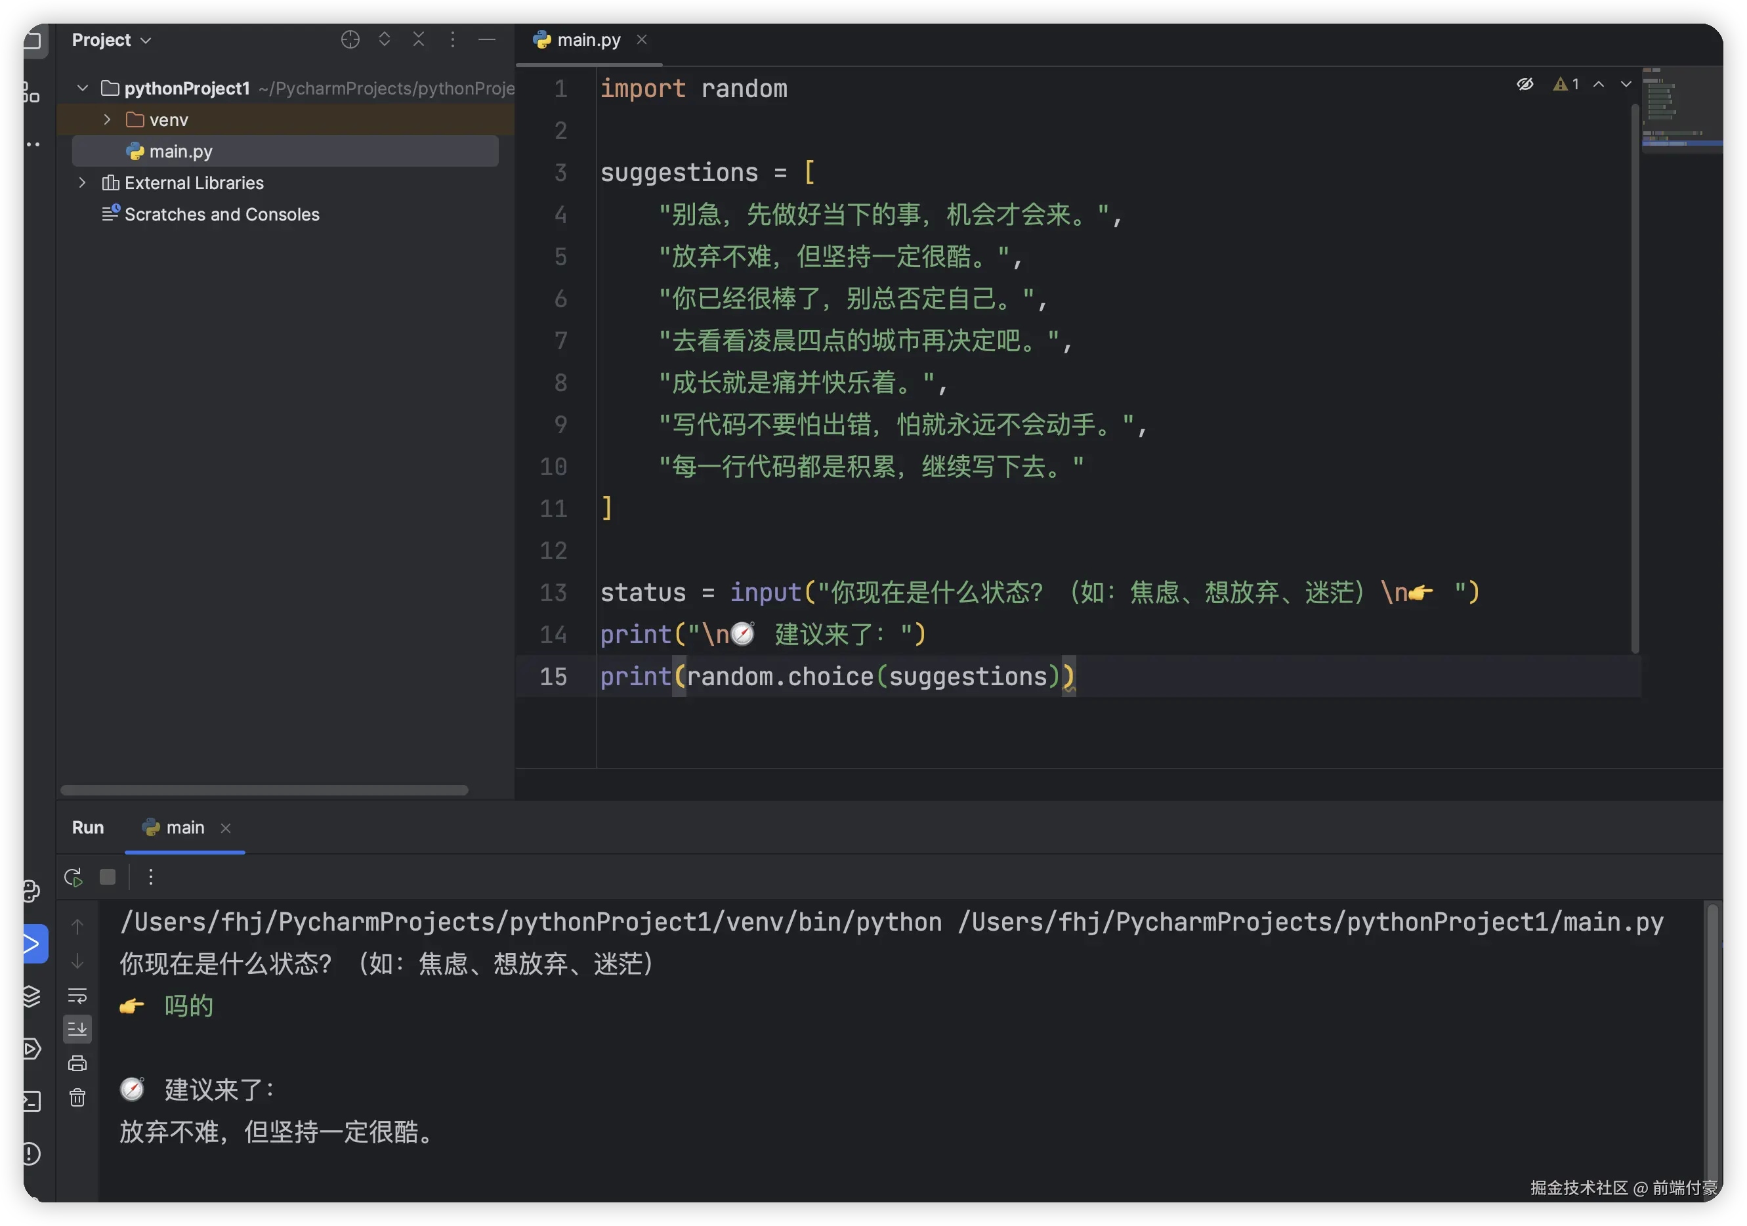Viewport: 1747px width, 1226px height.
Task: Toggle scroll to end of console
Action: 77,1030
